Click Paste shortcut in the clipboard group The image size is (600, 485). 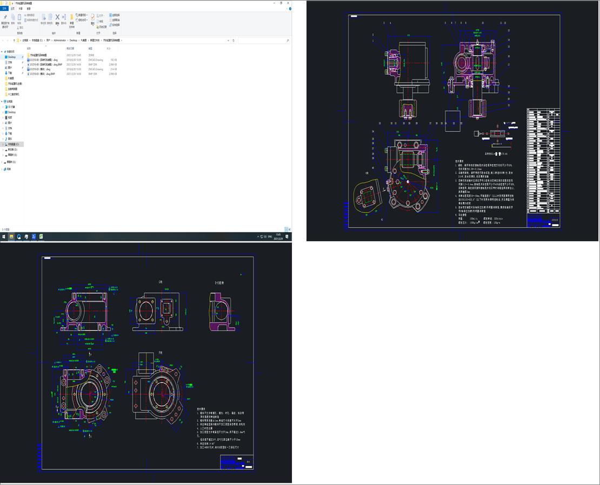31,20
